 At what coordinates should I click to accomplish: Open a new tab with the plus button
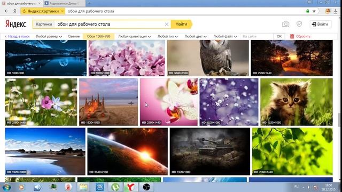tap(89, 3)
